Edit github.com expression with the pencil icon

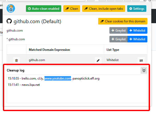point(98,61)
